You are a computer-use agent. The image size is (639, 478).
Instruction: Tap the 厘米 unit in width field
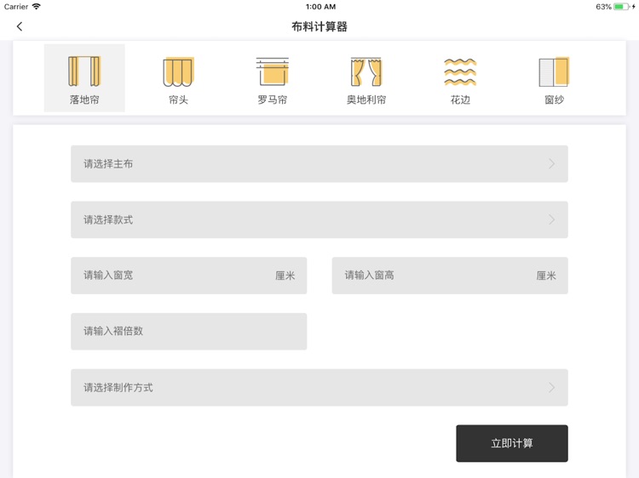click(285, 276)
